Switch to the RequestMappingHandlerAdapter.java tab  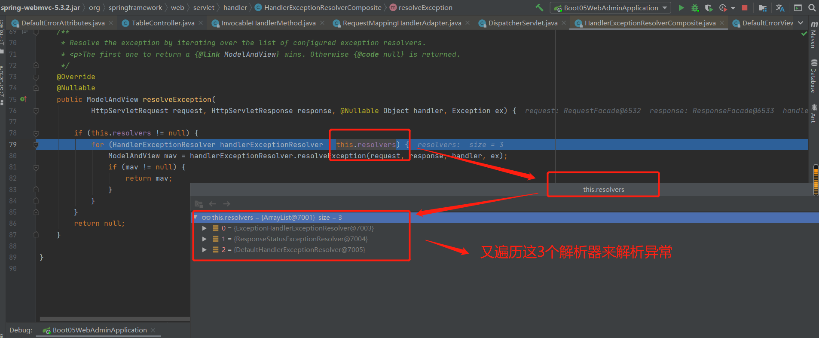pyautogui.click(x=402, y=23)
